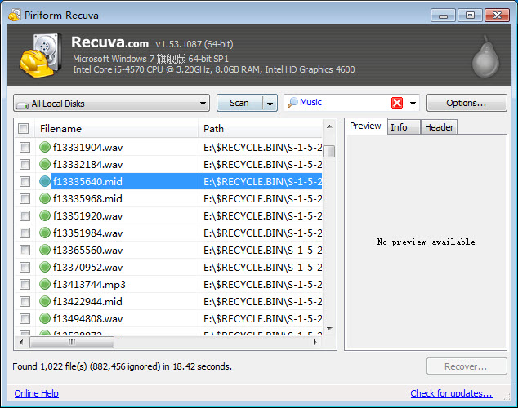Check the box for f13335640.mid

click(25, 181)
